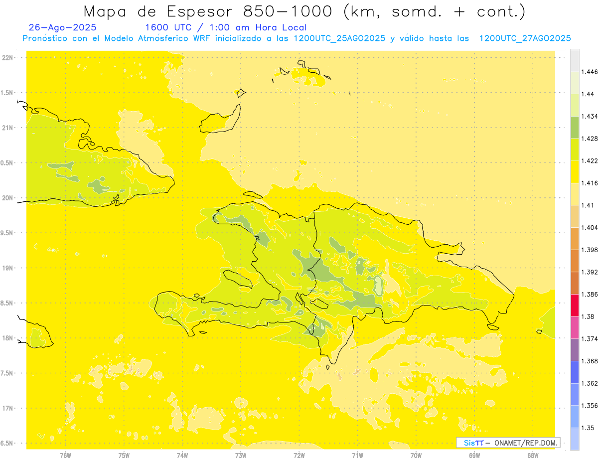Click the '22N' latitude axis label
This screenshot has width=598, height=462.
(8, 57)
